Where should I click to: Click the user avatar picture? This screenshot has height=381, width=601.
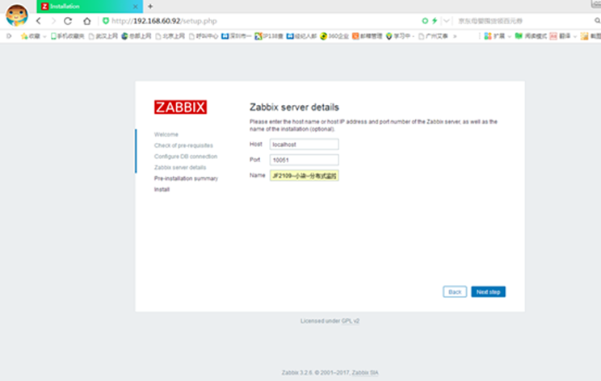click(x=17, y=15)
